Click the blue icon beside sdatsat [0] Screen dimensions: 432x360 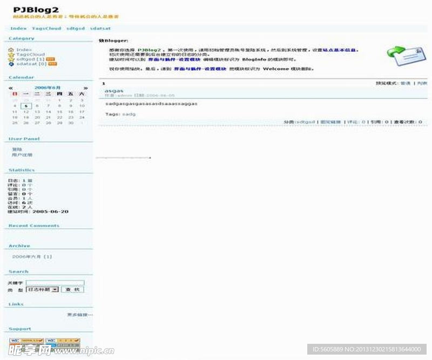pos(11,64)
